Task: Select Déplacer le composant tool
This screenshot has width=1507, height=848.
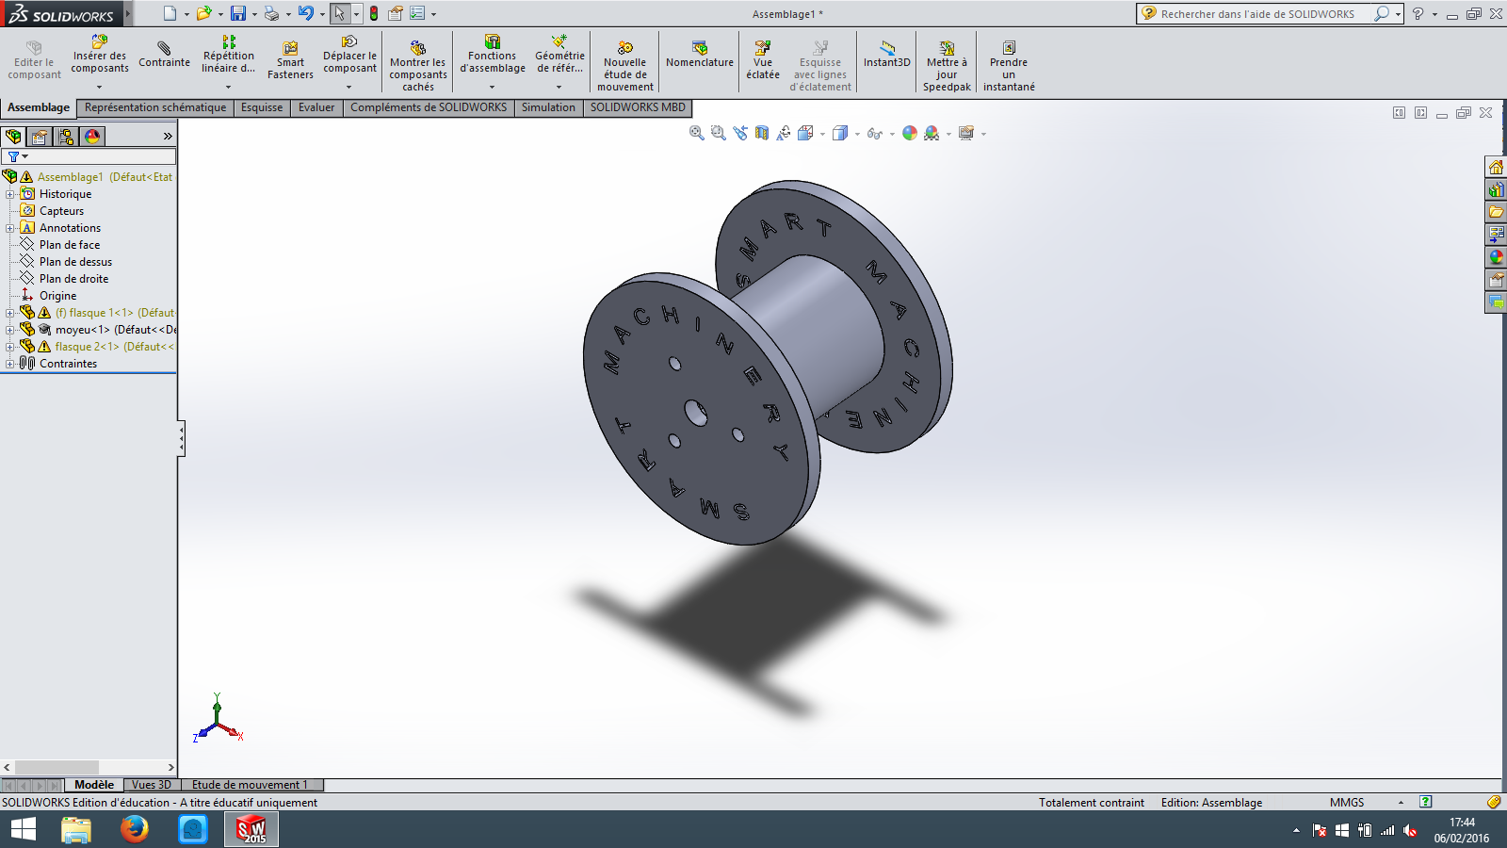Action: tap(349, 55)
